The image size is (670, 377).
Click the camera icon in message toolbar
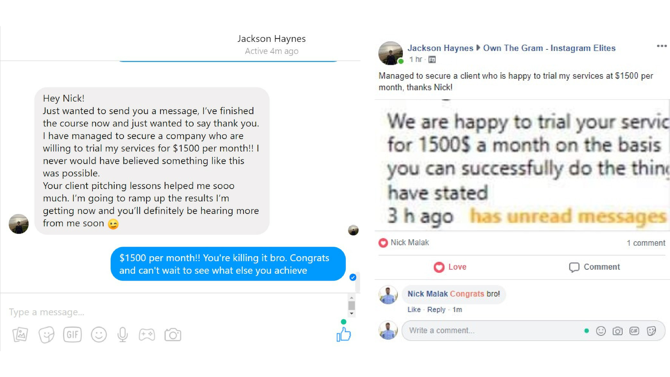point(173,335)
